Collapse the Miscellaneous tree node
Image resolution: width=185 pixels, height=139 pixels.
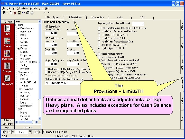pyautogui.click(x=19, y=89)
